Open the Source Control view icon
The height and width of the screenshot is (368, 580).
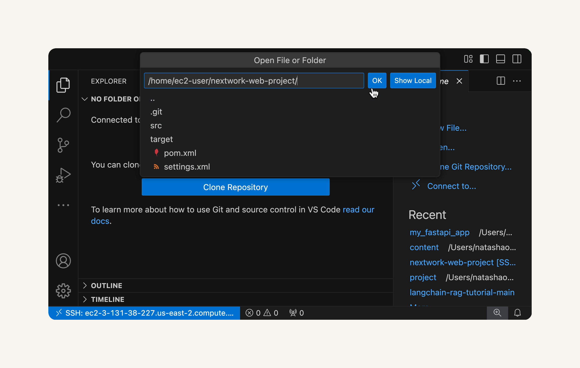coord(63,145)
